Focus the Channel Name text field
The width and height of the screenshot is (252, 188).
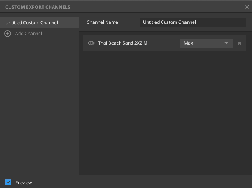pyautogui.click(x=192, y=22)
